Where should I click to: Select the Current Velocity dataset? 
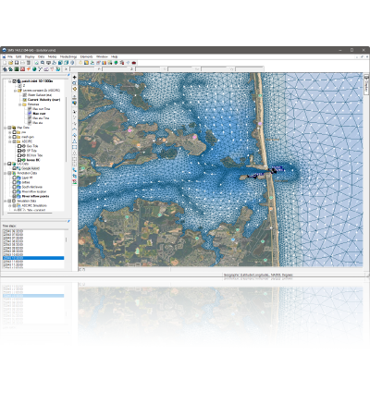43,100
